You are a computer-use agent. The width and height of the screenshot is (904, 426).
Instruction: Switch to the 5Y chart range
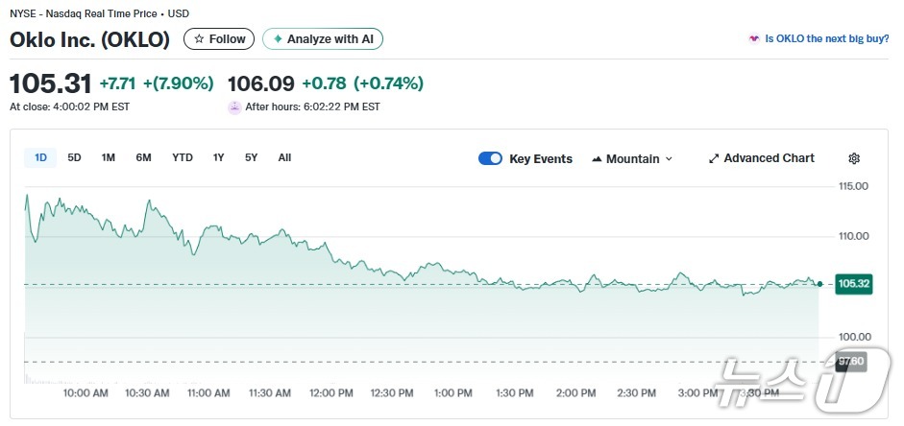tap(251, 157)
